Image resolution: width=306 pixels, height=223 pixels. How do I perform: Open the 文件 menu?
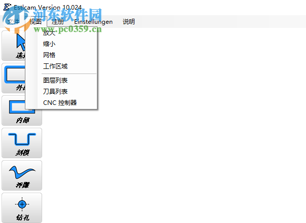point(13,21)
